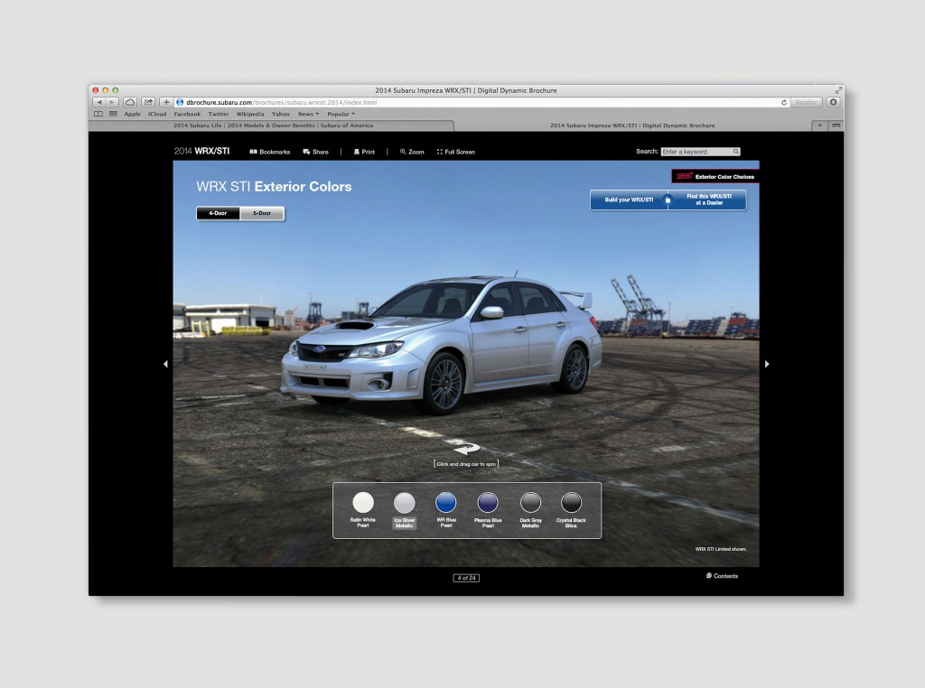Go to previous page arrow
The width and height of the screenshot is (925, 688).
click(x=165, y=365)
